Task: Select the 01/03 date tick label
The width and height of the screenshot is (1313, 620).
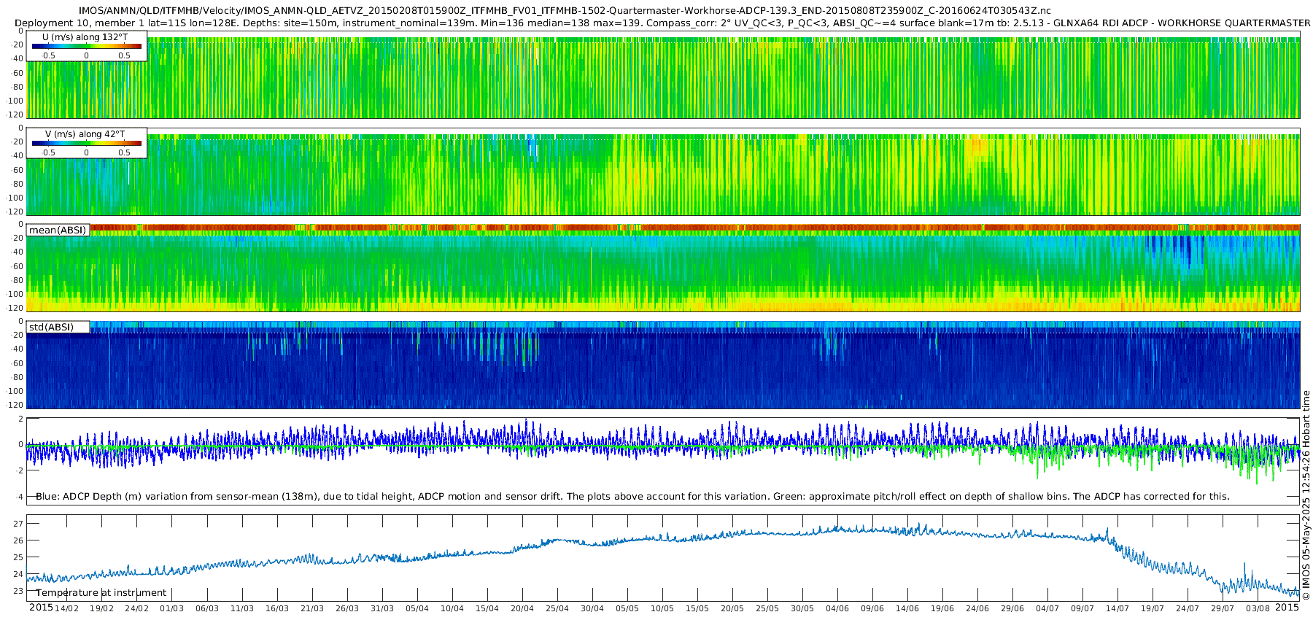Action: 171,608
